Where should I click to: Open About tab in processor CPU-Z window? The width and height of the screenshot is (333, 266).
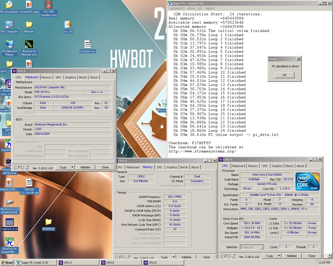pyautogui.click(x=300, y=166)
